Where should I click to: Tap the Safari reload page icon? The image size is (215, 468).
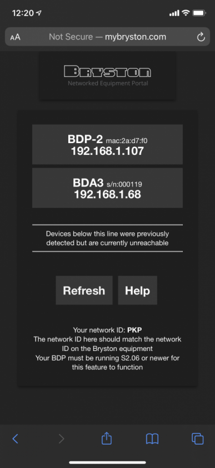(201, 37)
